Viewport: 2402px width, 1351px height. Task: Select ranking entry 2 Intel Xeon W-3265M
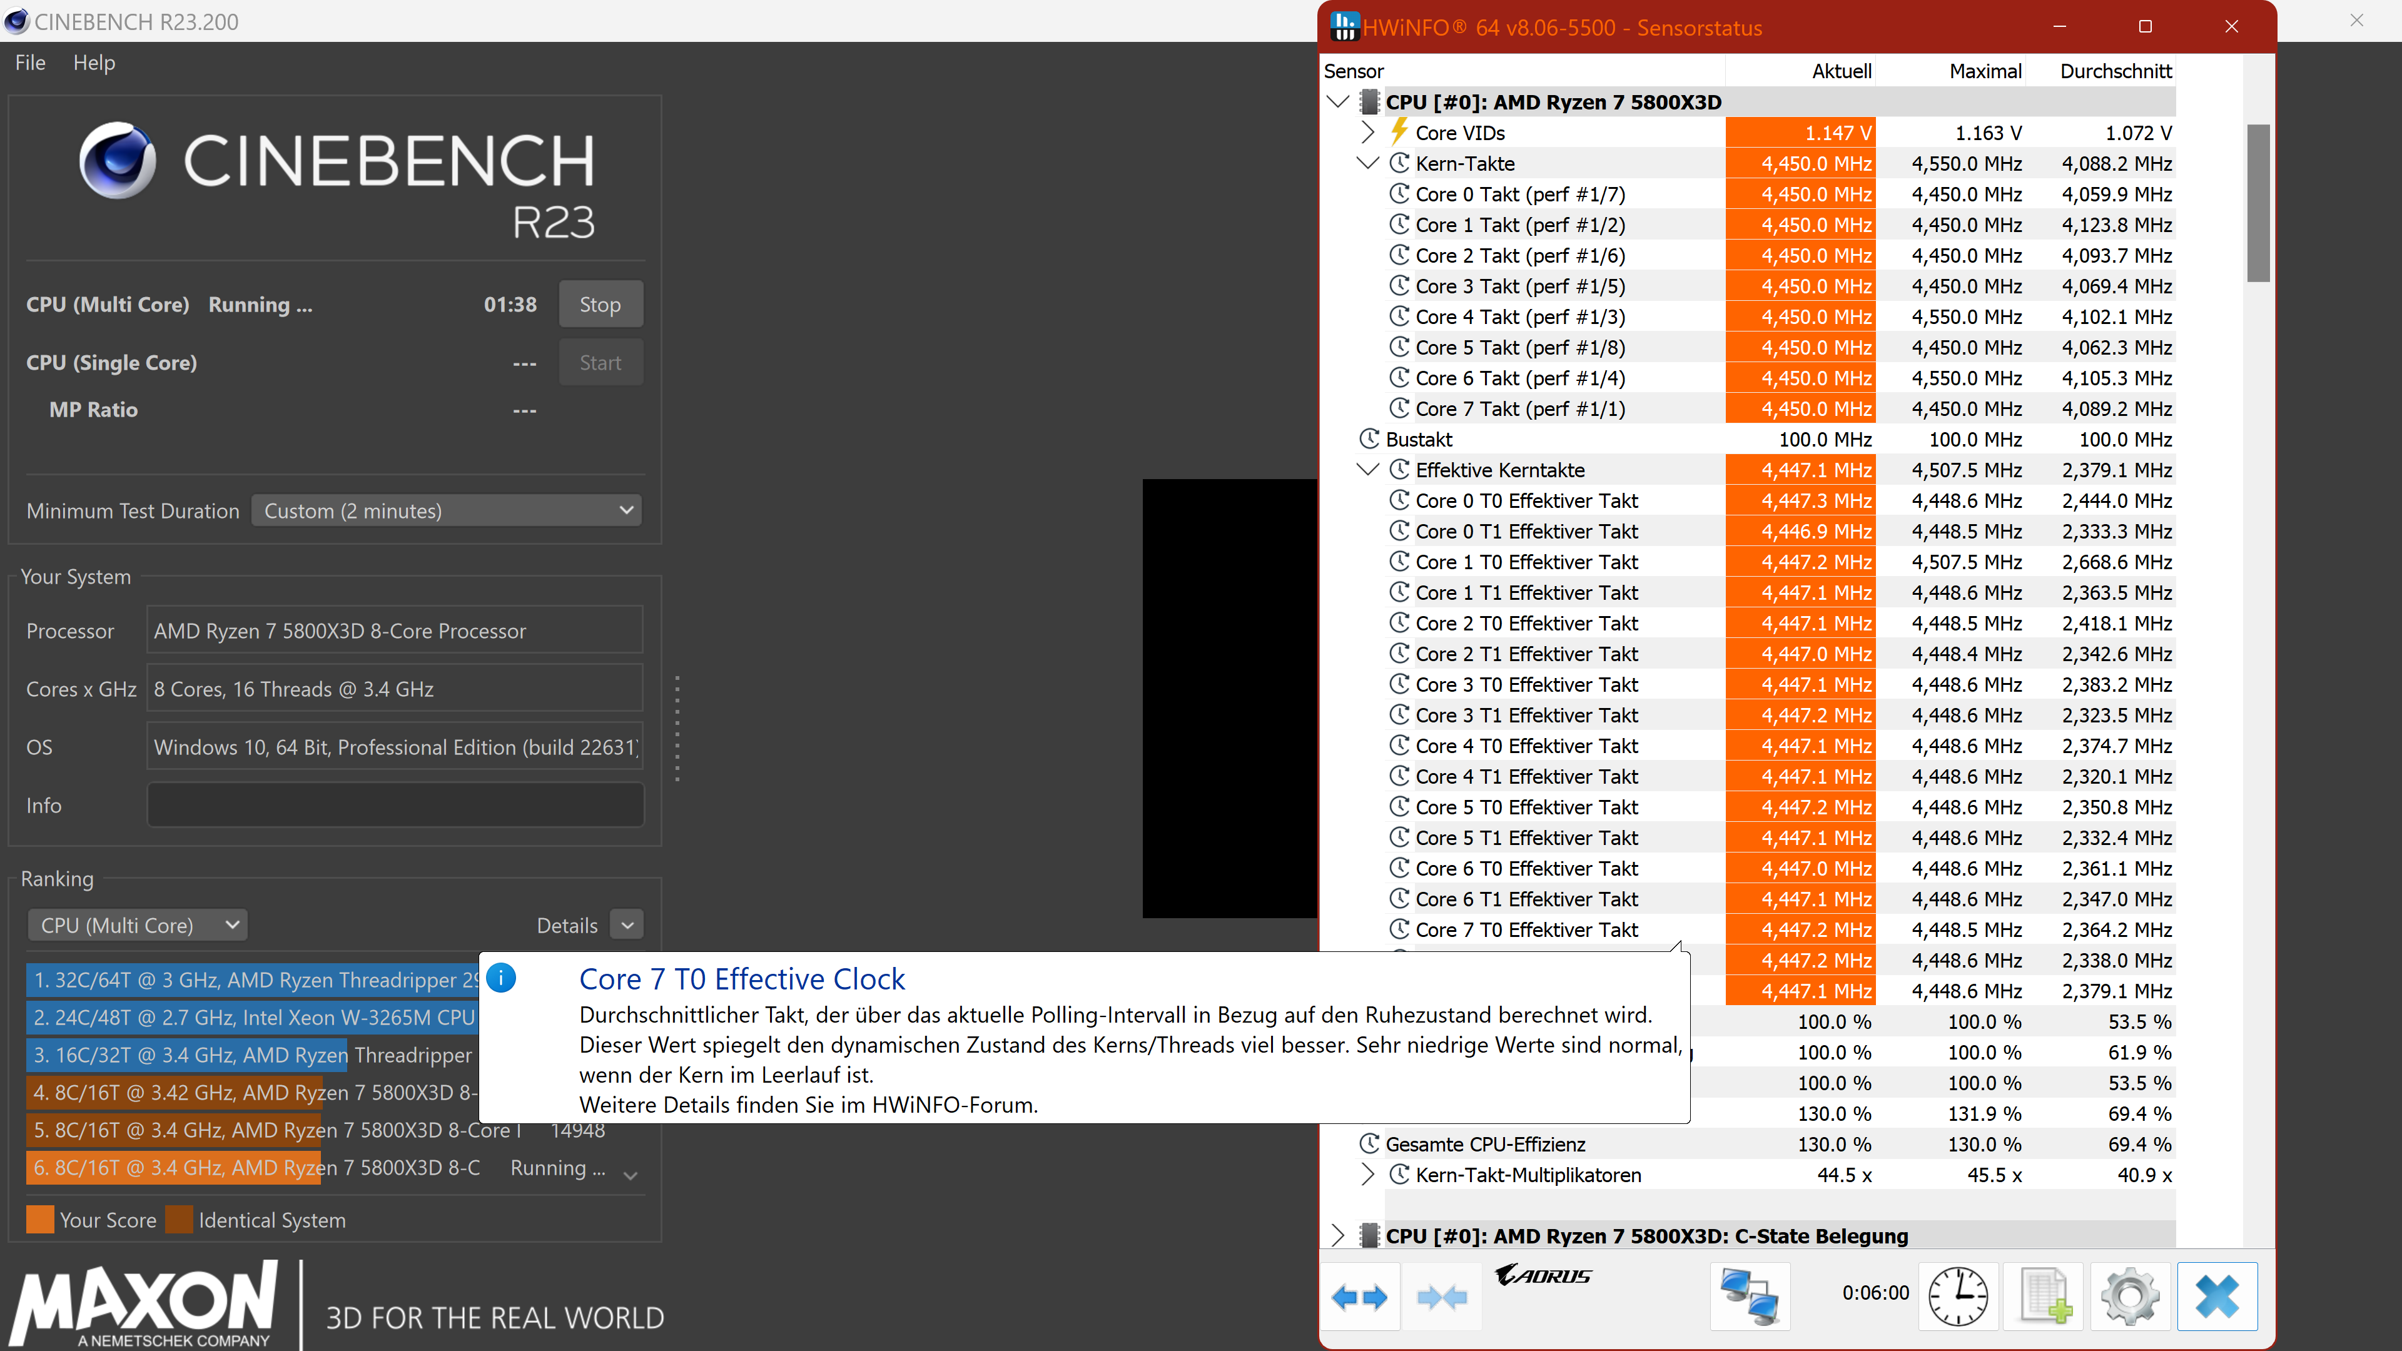point(253,1017)
